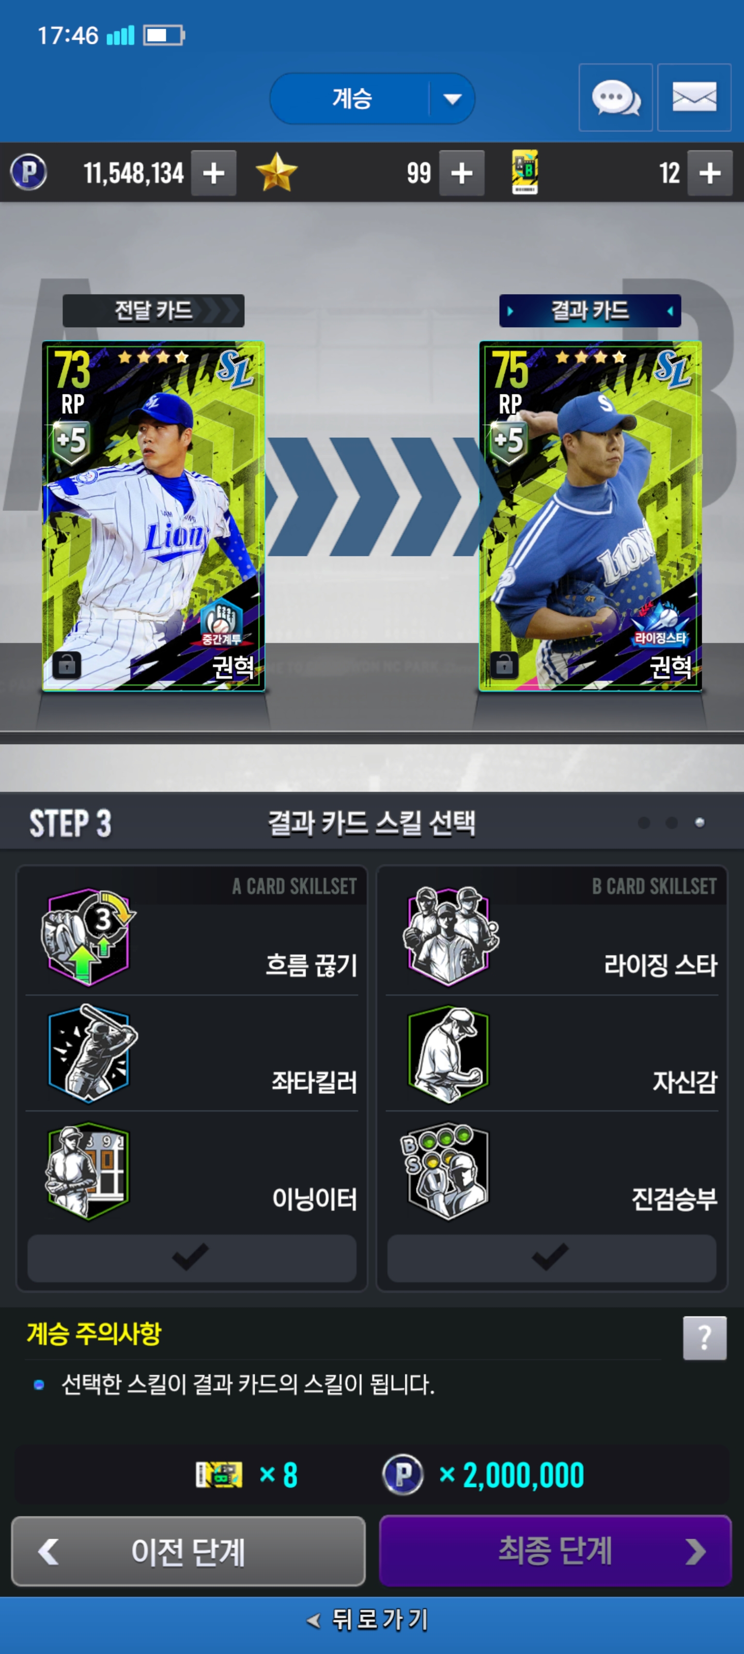Go to 최종 단계 next step

[x=555, y=1551]
